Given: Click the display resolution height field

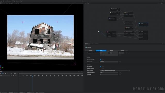Looking at the screenshot, I should 114,53.
